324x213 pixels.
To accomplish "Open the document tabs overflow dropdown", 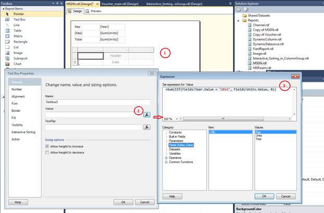I will click(230, 4).
